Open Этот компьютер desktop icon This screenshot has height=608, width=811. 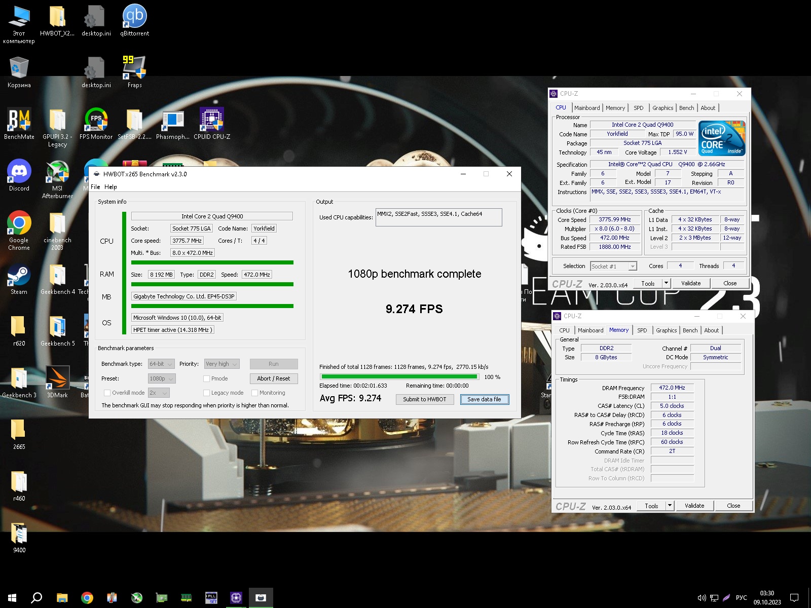[19, 24]
